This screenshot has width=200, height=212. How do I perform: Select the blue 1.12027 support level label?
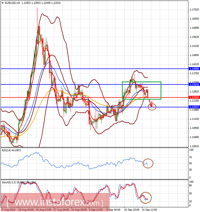[193, 107]
